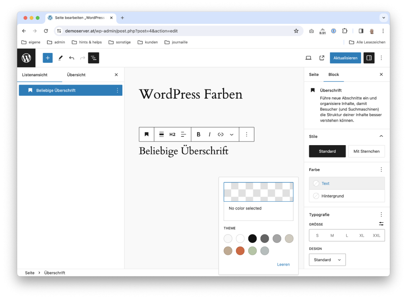Click the Aktualisieren button

click(345, 58)
